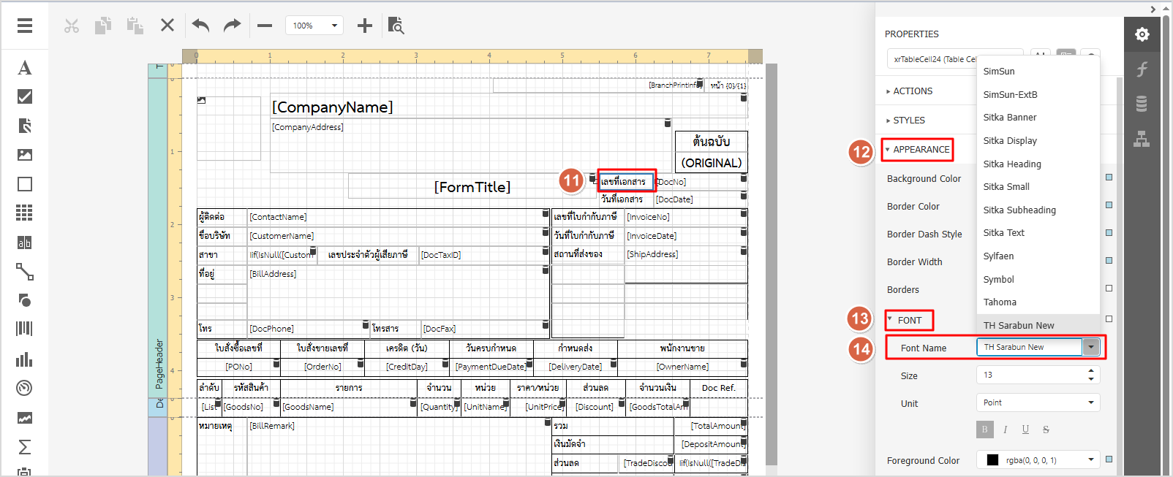This screenshot has width=1173, height=477.
Task: Toggle Underline font style
Action: [x=1025, y=430]
